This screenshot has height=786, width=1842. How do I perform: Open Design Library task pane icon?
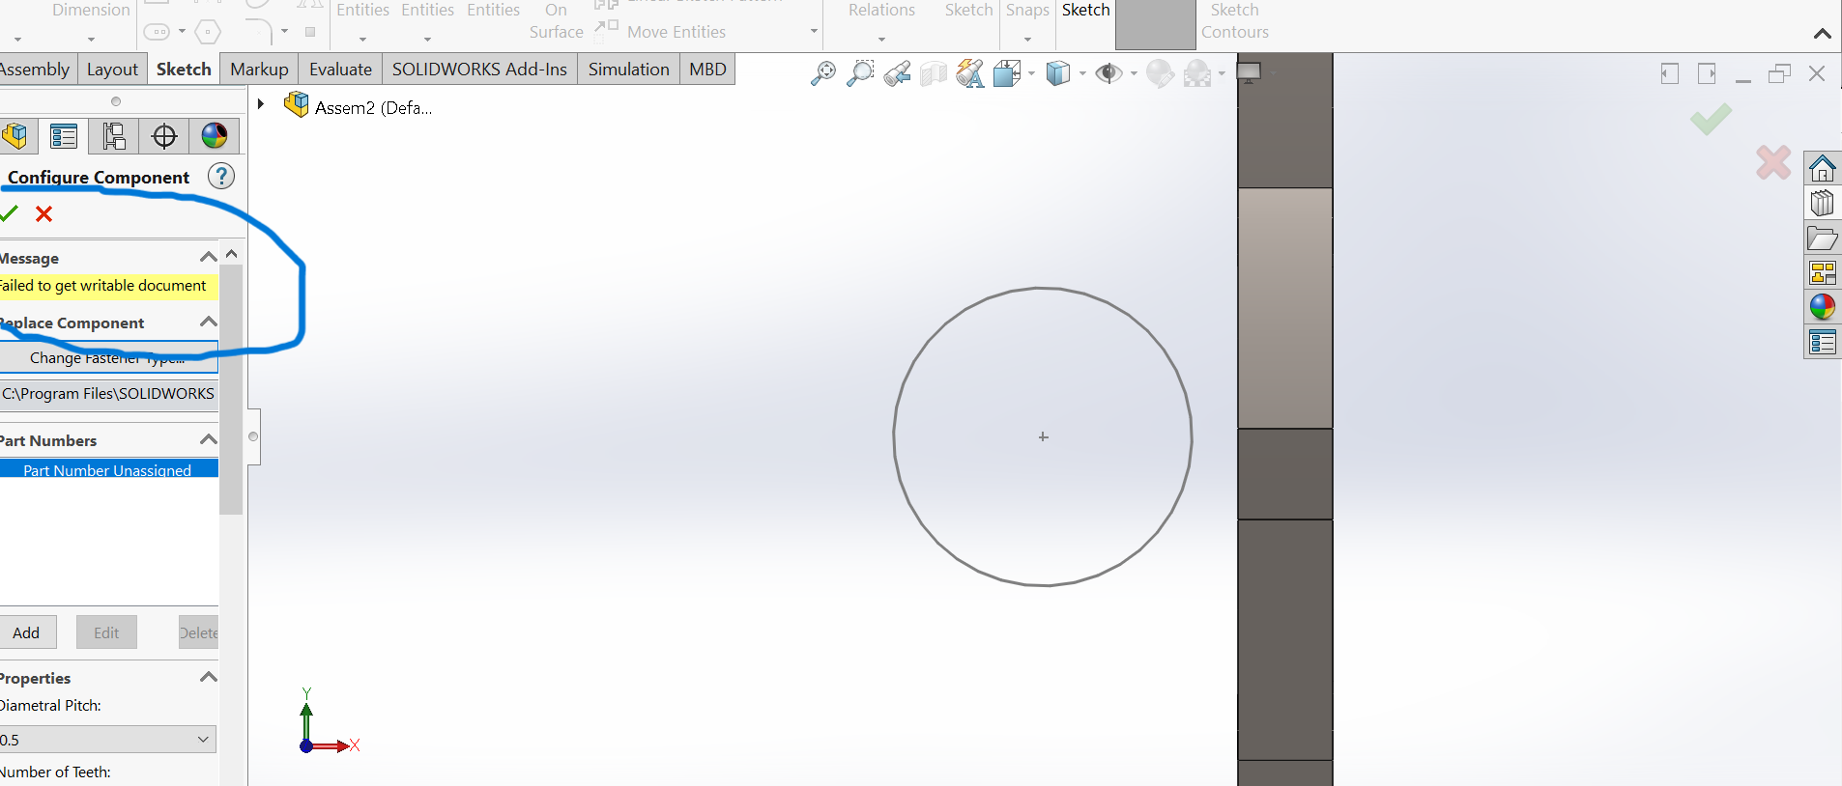coord(1823,204)
